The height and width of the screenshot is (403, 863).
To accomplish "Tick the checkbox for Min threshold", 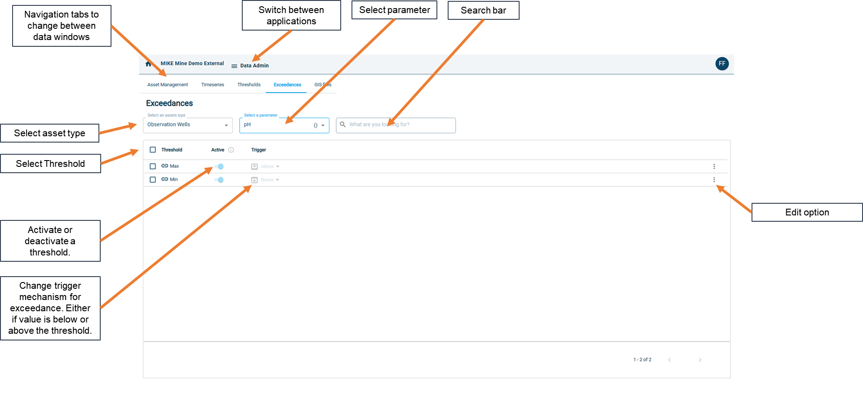I will click(153, 179).
